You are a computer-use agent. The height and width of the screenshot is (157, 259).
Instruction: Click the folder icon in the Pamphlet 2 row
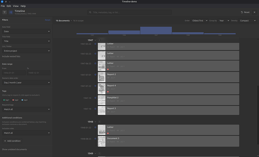click(108, 101)
